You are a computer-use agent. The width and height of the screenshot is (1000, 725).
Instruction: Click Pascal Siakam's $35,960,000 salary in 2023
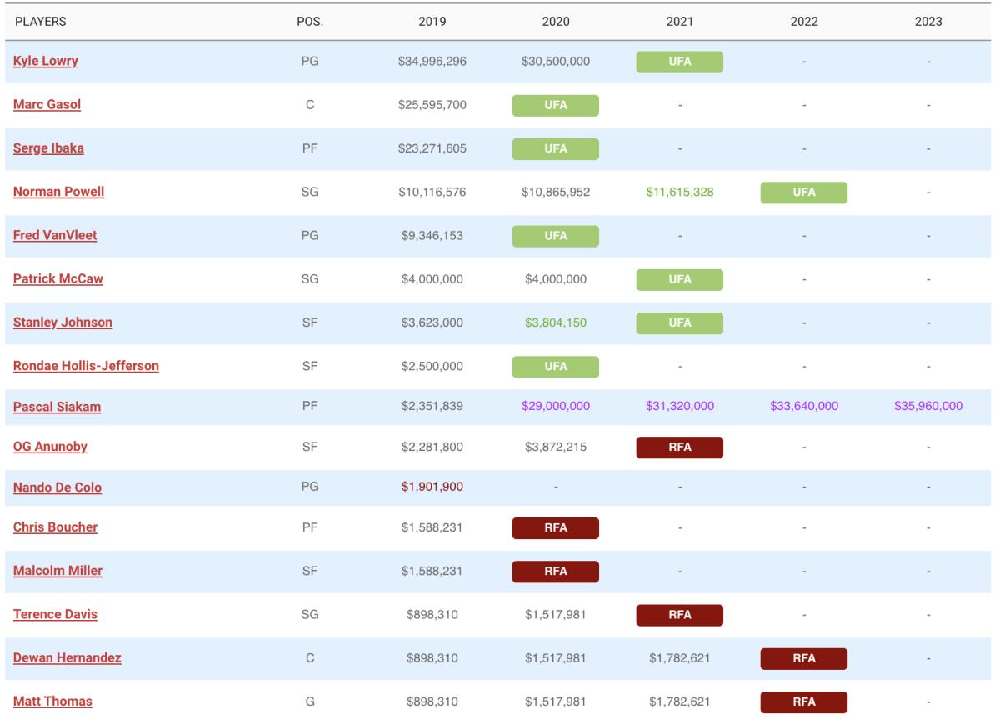tap(927, 407)
